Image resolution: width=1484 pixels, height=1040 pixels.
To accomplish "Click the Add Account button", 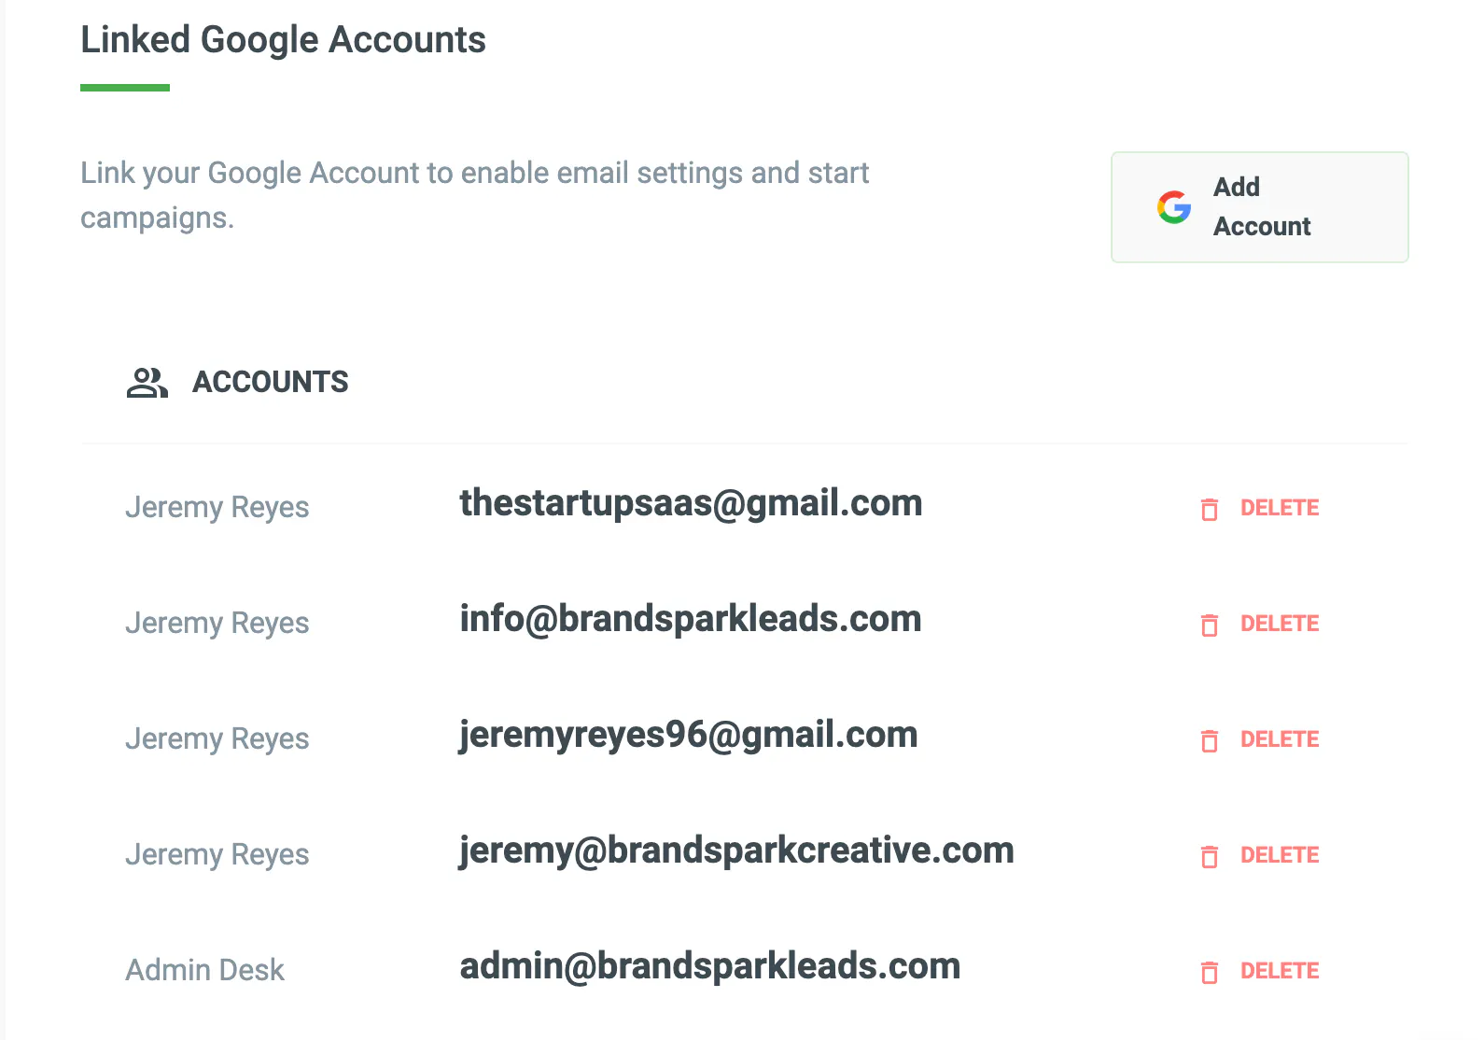I will pos(1259,207).
